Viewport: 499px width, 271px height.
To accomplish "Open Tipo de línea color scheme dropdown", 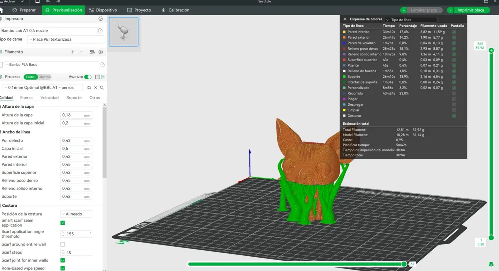I will pyautogui.click(x=411, y=20).
